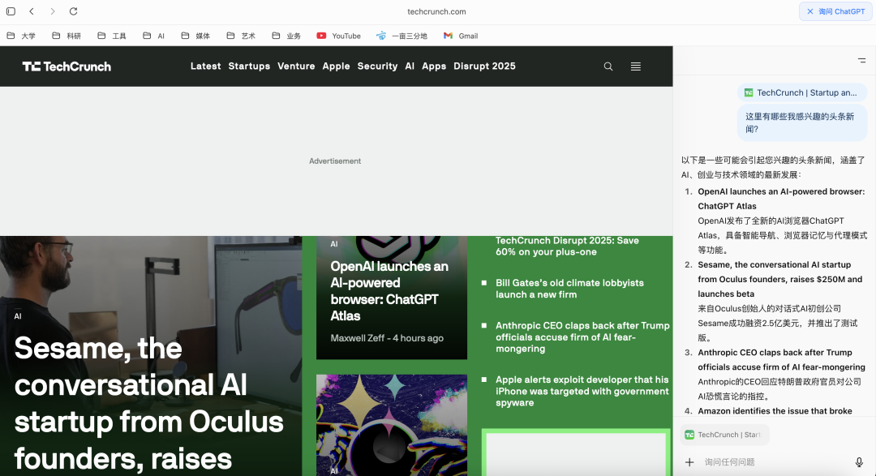Open Apple alerts exploit developer article
876x476 pixels.
582,391
